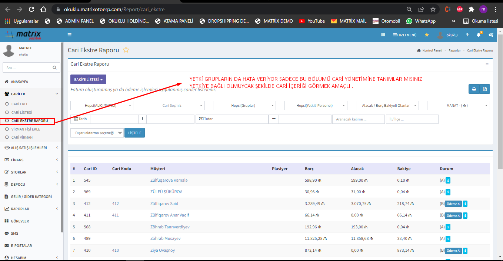Open customer link Zöhrab Musayev
The height and width of the screenshot is (261, 503).
[165, 239]
